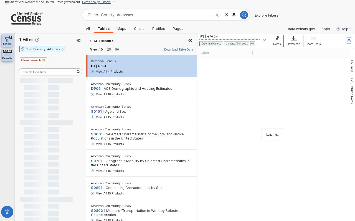This screenshot has width=355, height=221.
Task: Collapse table header with up arrows icon
Action: point(349,40)
